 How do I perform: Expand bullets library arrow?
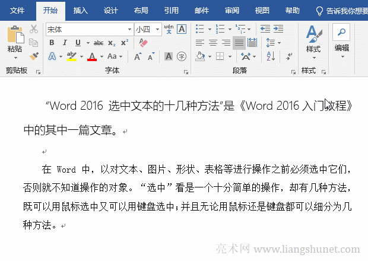tap(210, 29)
